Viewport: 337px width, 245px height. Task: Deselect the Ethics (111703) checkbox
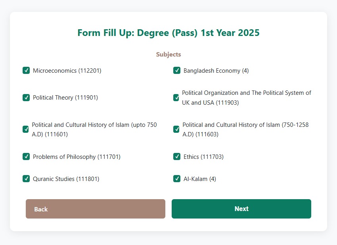click(x=177, y=156)
